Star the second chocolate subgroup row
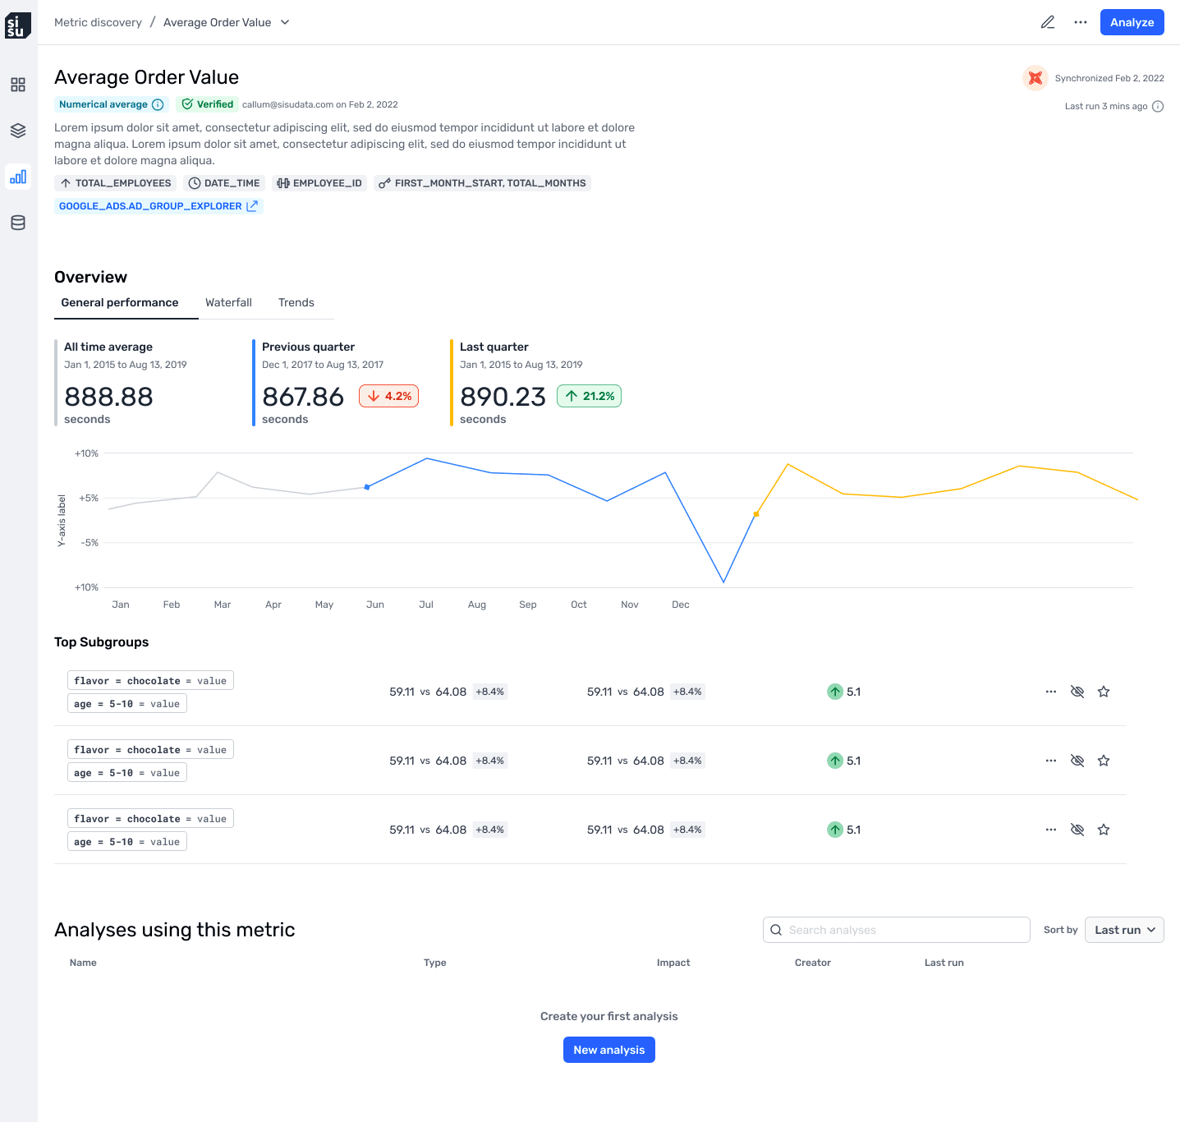This screenshot has width=1180, height=1122. point(1104,761)
